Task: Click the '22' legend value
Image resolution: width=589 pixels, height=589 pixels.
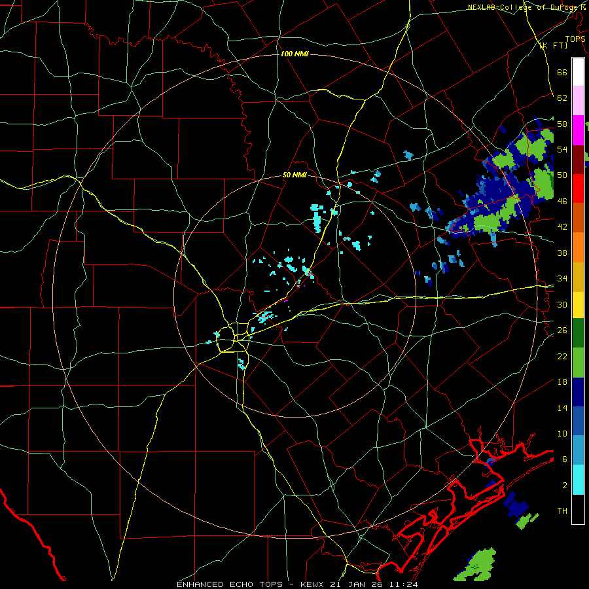Action: tap(562, 357)
